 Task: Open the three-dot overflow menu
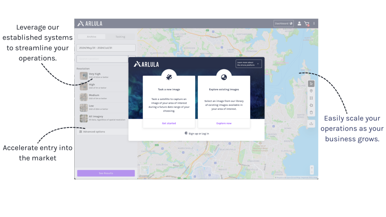[x=314, y=23]
